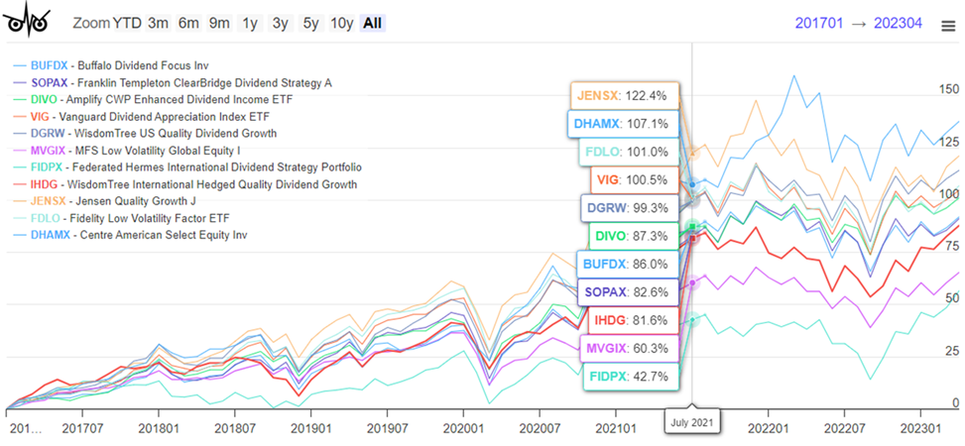
Task: Choose the 1y zoom option
Action: (250, 23)
